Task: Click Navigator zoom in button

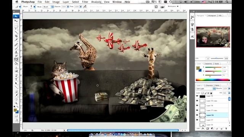Action: [x=226, y=58]
